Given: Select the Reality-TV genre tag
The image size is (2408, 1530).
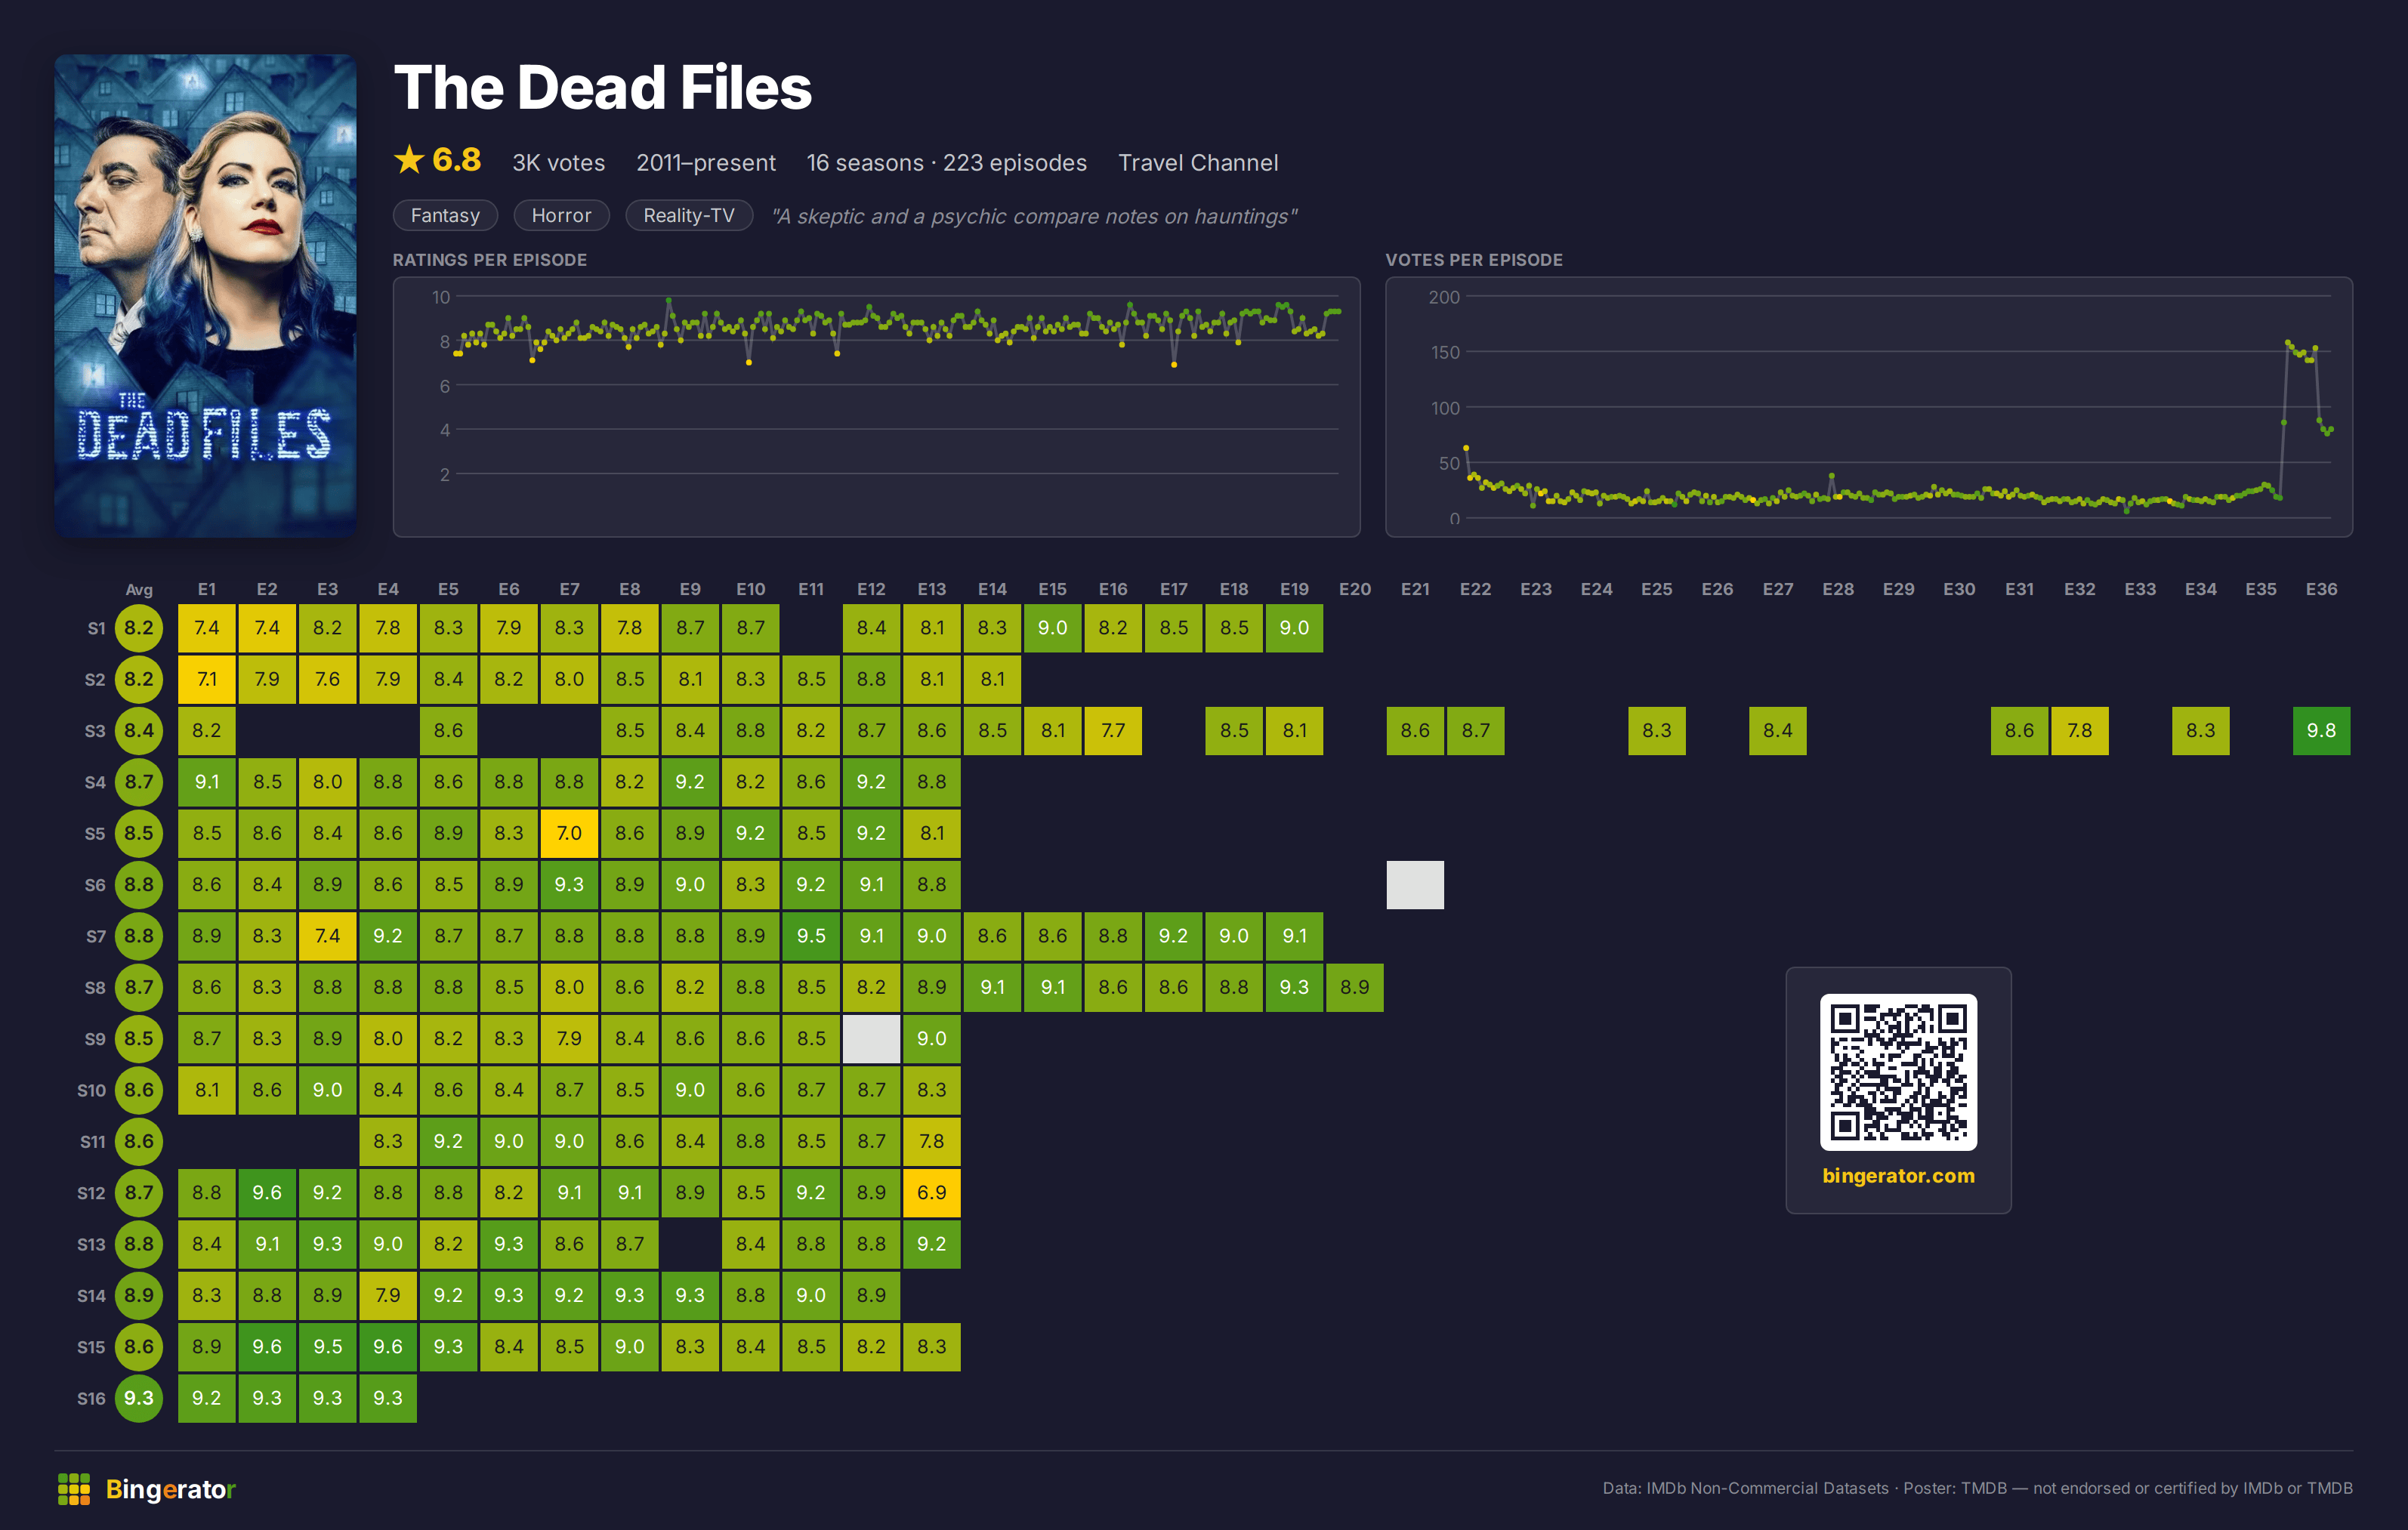Looking at the screenshot, I should 688,215.
